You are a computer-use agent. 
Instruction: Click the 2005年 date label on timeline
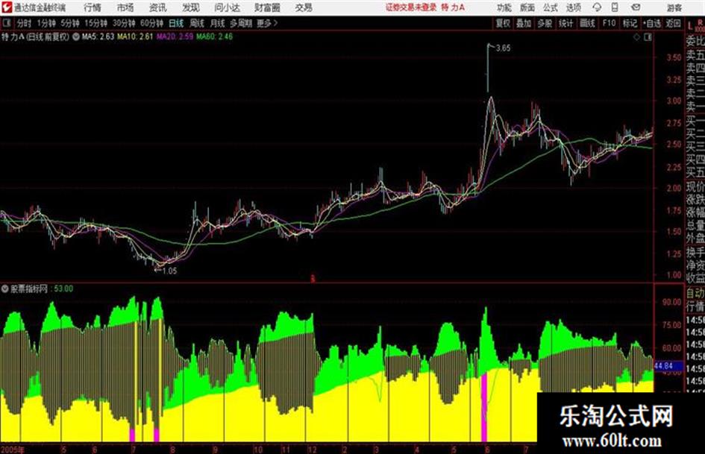pyautogui.click(x=13, y=449)
